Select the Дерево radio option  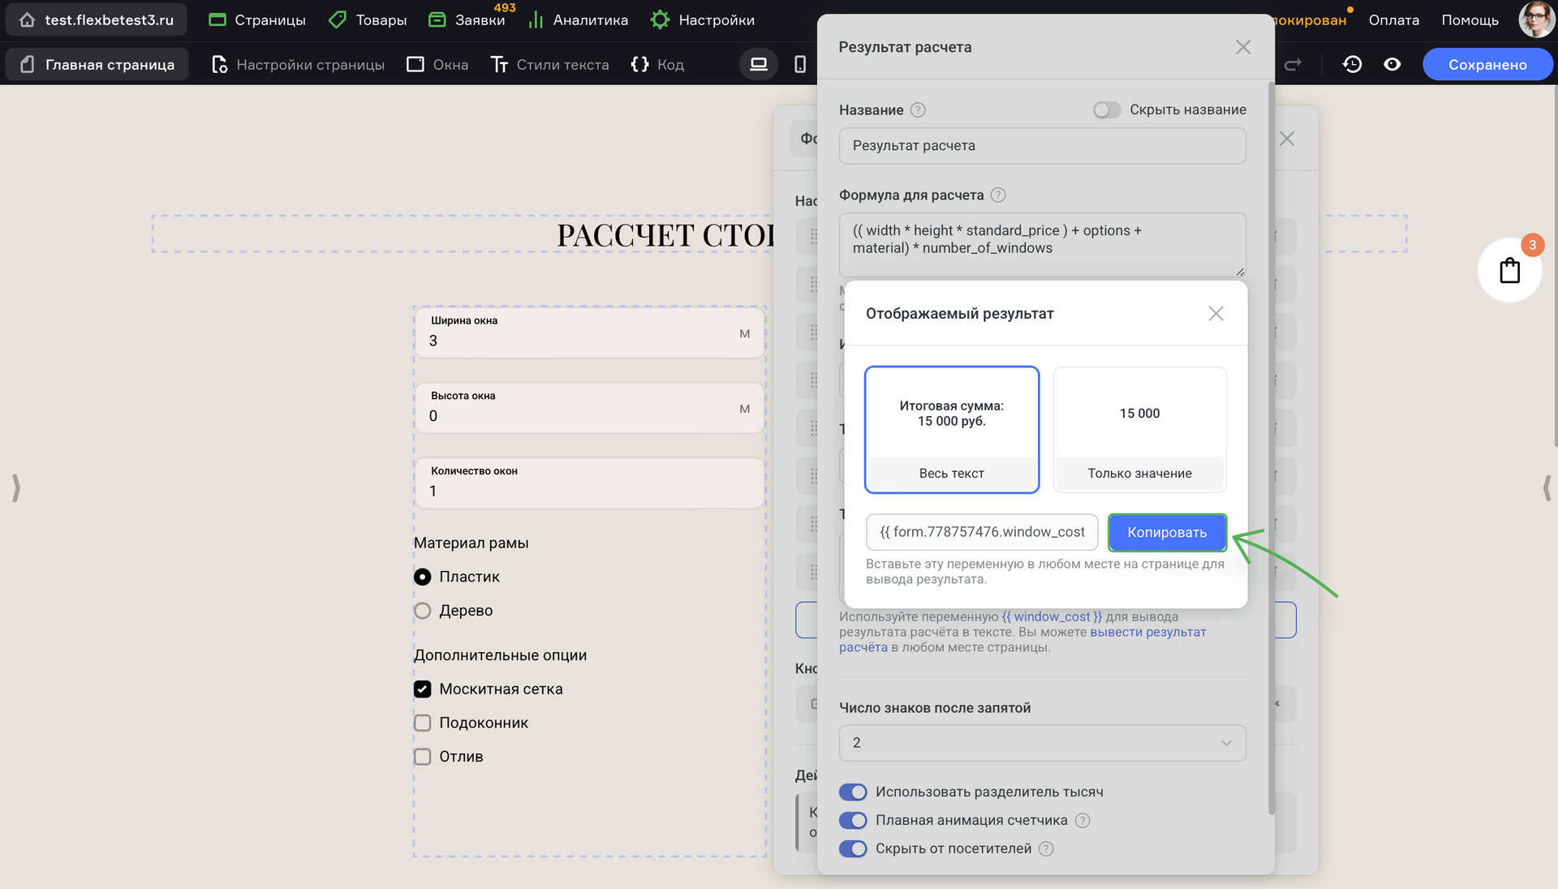(x=423, y=611)
